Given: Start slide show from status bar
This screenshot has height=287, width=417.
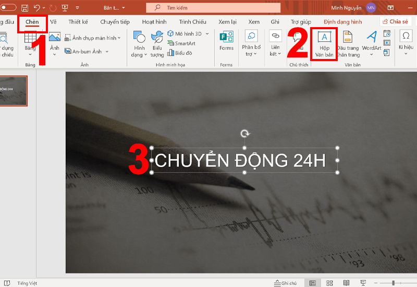Looking at the screenshot, I should 363,283.
